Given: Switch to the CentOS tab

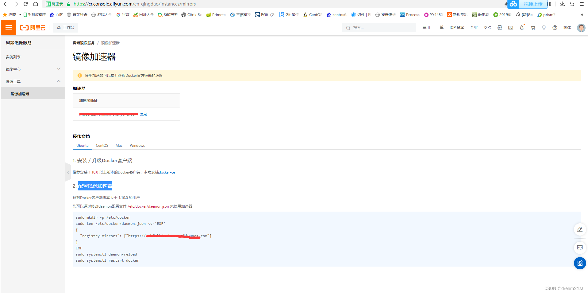Looking at the screenshot, I should tap(102, 146).
